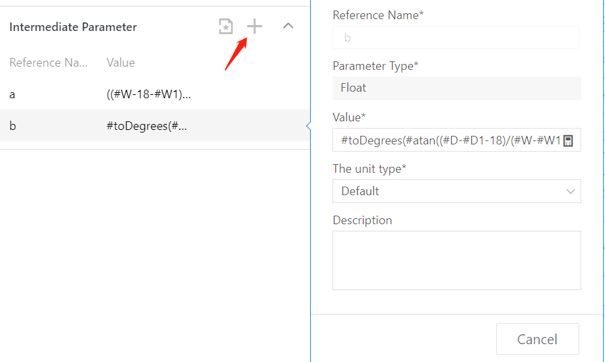Click the ((#W-18-#W1) value cell in row a
Image resolution: width=605 pixels, height=362 pixels.
(x=148, y=95)
